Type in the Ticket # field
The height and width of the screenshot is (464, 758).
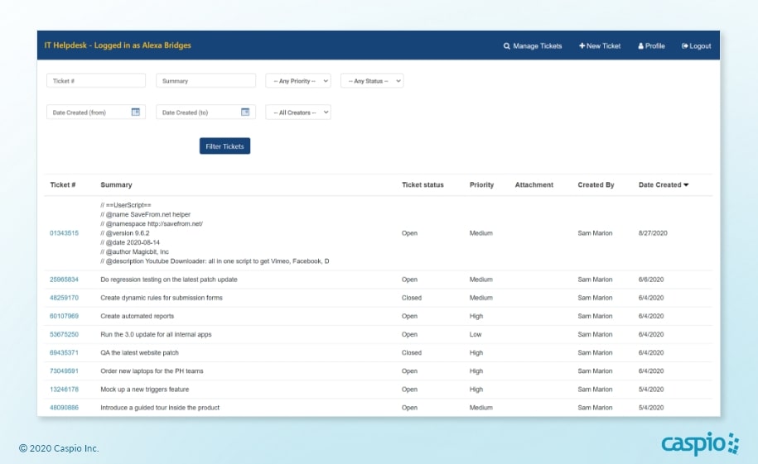click(95, 81)
